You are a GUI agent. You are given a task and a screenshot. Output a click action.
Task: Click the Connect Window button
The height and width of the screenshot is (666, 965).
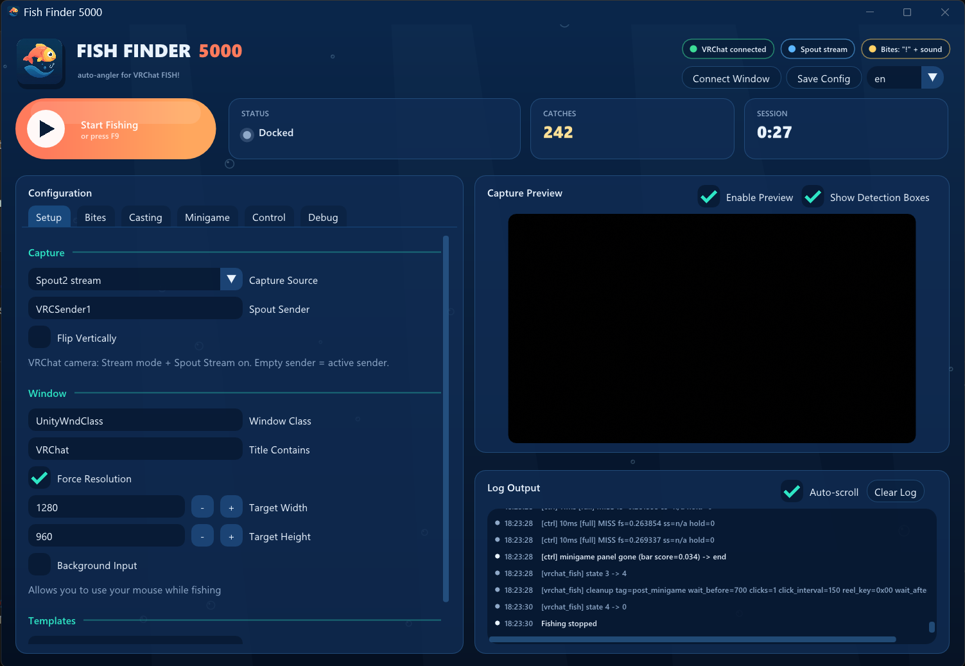click(731, 78)
